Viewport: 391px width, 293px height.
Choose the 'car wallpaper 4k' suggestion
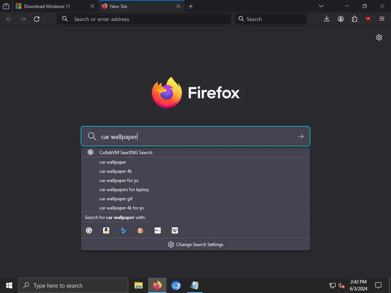point(195,171)
